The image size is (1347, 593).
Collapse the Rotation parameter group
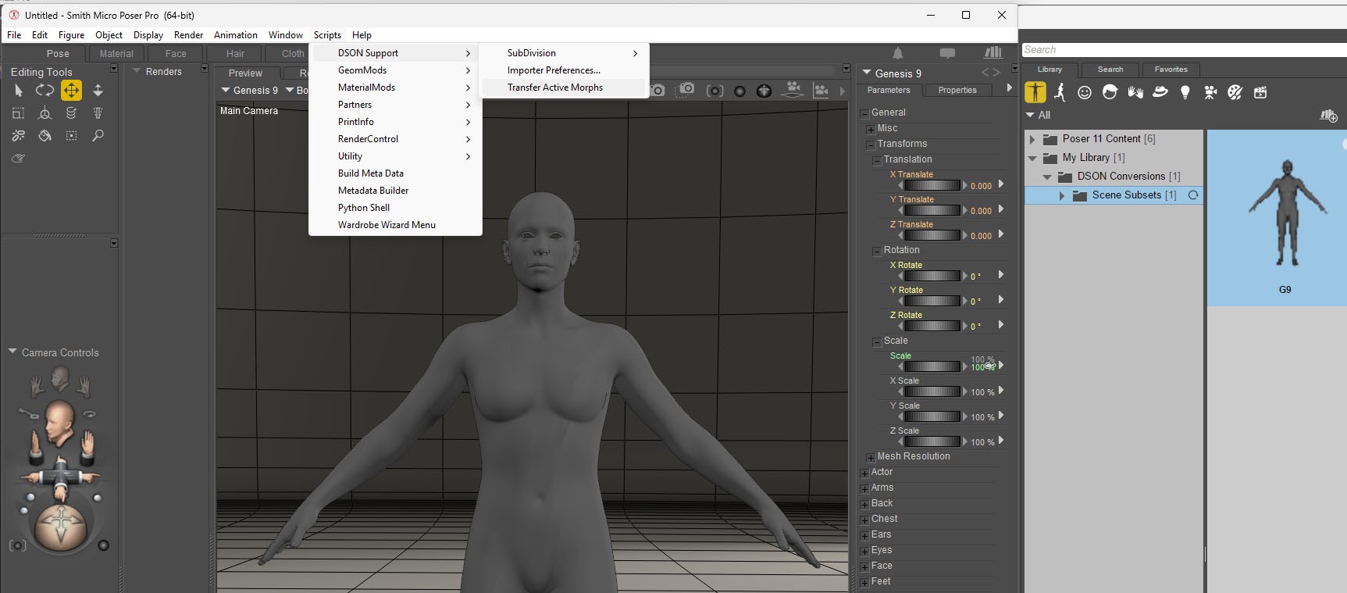coord(877,252)
